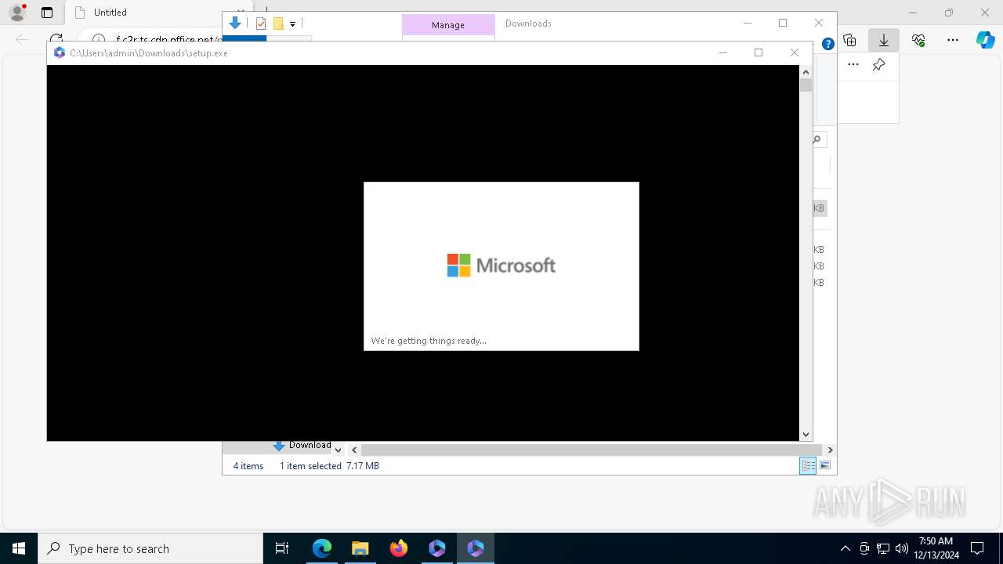Open volume control tray icon
This screenshot has height=564, width=1003.
[x=901, y=548]
